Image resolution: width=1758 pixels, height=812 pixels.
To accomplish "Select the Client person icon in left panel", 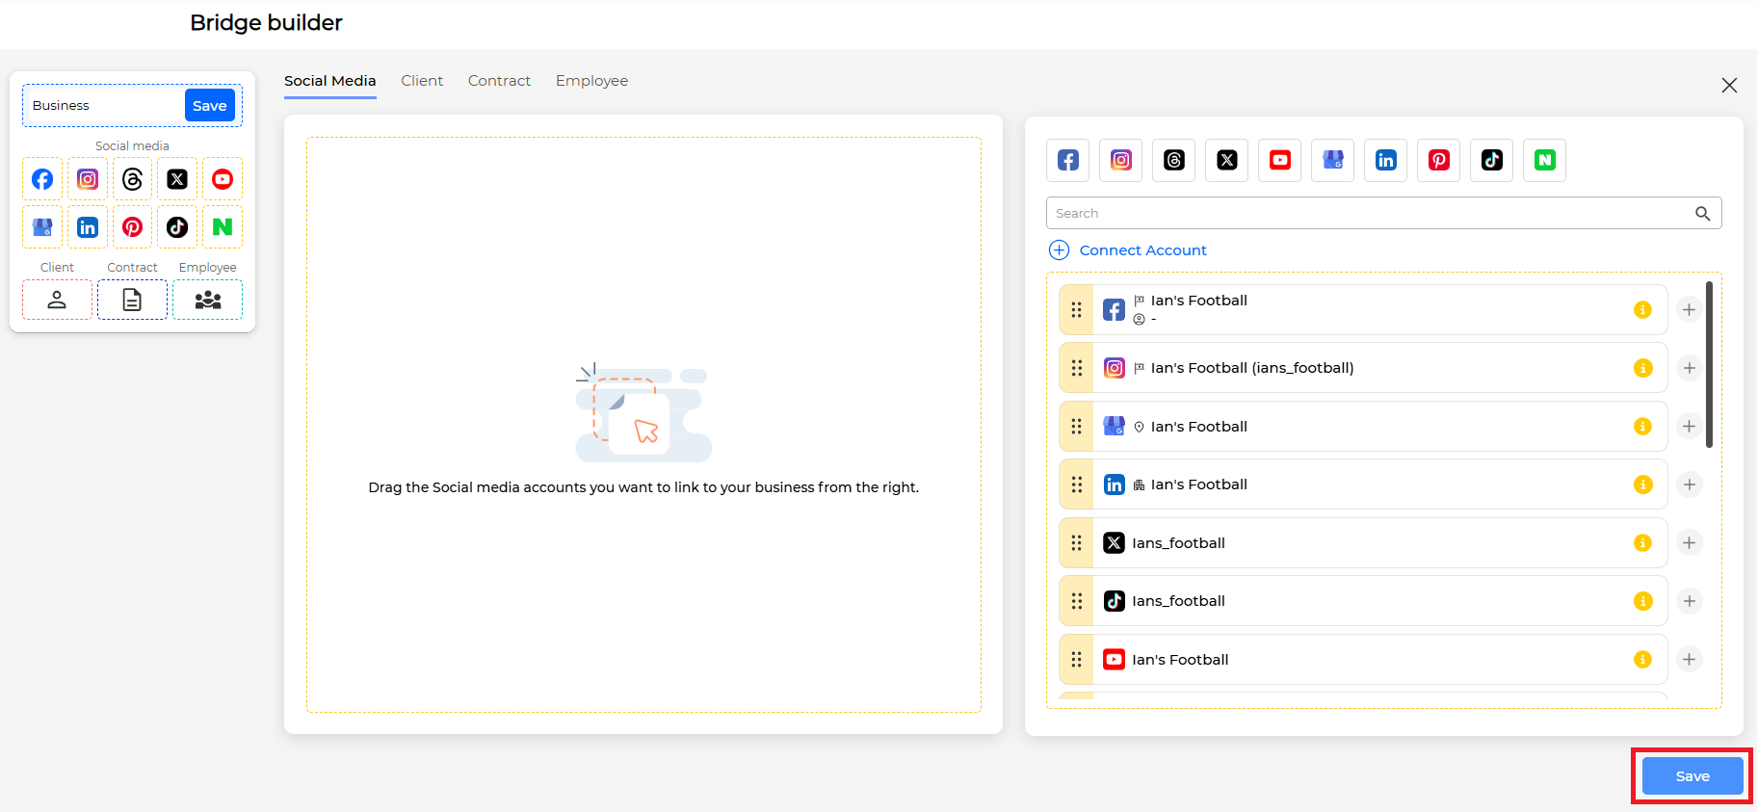I will click(57, 300).
